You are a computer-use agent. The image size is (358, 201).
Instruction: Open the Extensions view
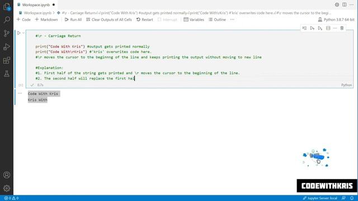[x=7, y=60]
